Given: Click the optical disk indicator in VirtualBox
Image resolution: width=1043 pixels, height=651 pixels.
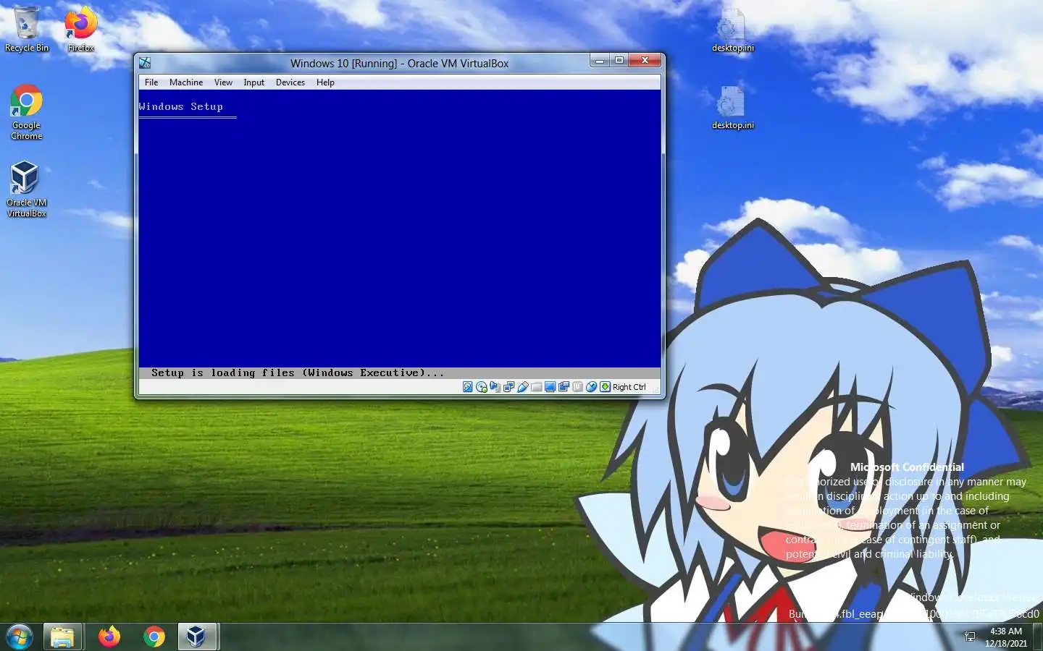Looking at the screenshot, I should [x=482, y=387].
